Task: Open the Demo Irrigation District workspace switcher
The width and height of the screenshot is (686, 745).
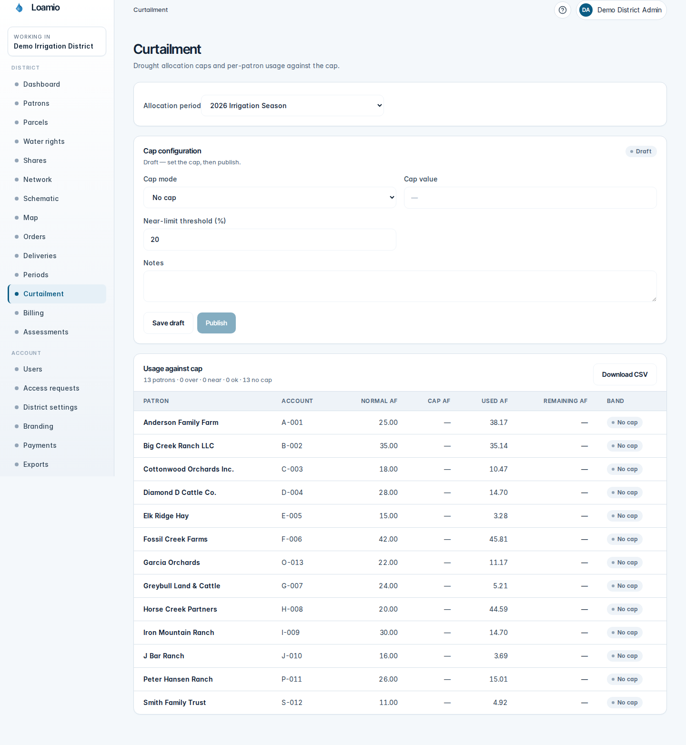Action: [x=57, y=41]
